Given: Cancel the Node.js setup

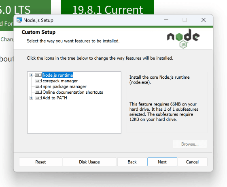Looking at the screenshot, I should click(x=192, y=162).
